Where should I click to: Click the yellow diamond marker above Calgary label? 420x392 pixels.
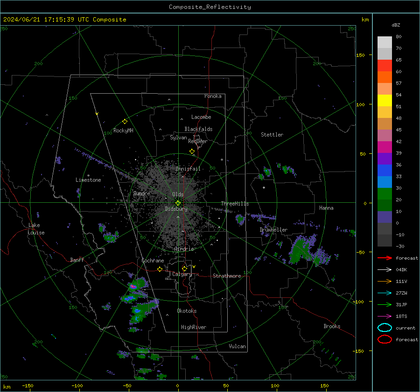click(184, 268)
